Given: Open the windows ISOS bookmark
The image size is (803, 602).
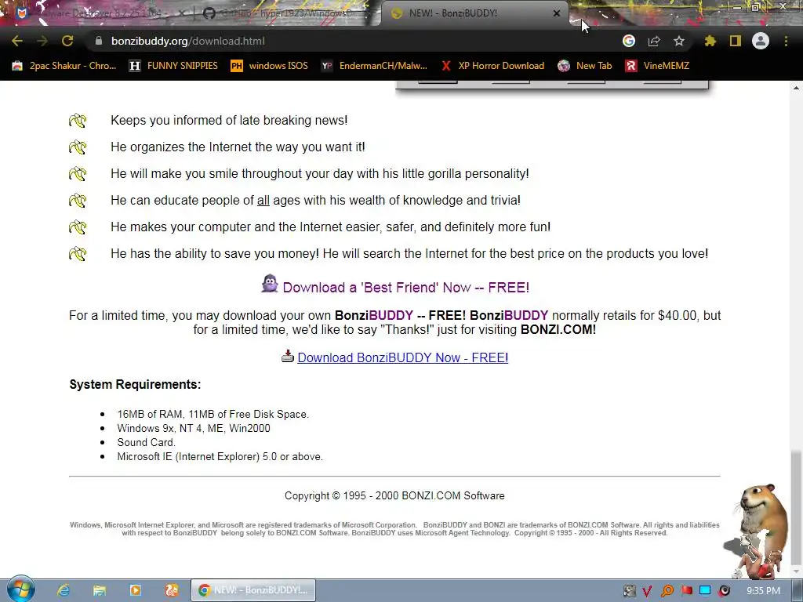Looking at the screenshot, I should (270, 66).
